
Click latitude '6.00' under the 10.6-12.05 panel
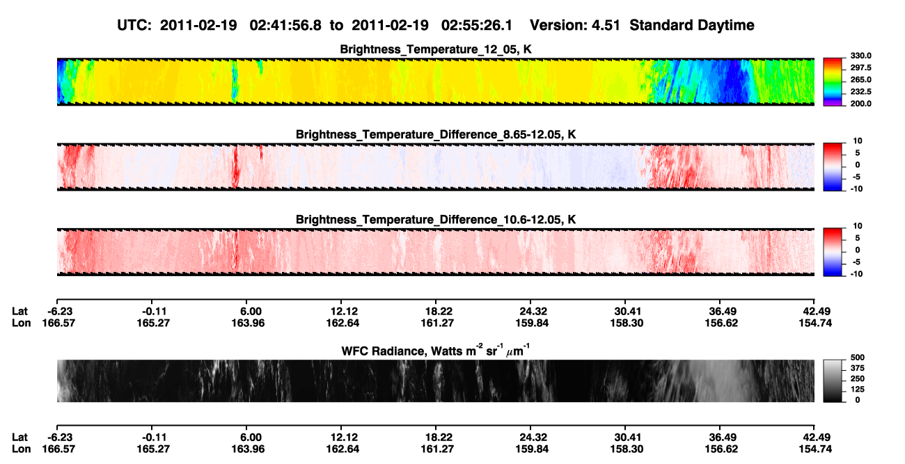click(x=250, y=311)
